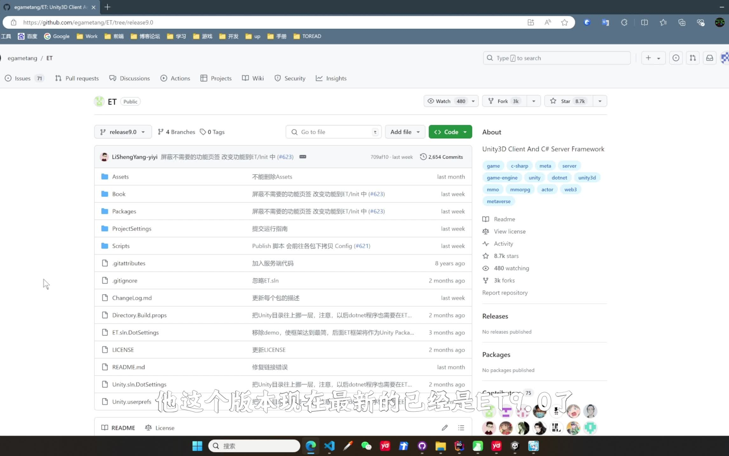
Task: Open the Add file dropdown
Action: (405, 132)
